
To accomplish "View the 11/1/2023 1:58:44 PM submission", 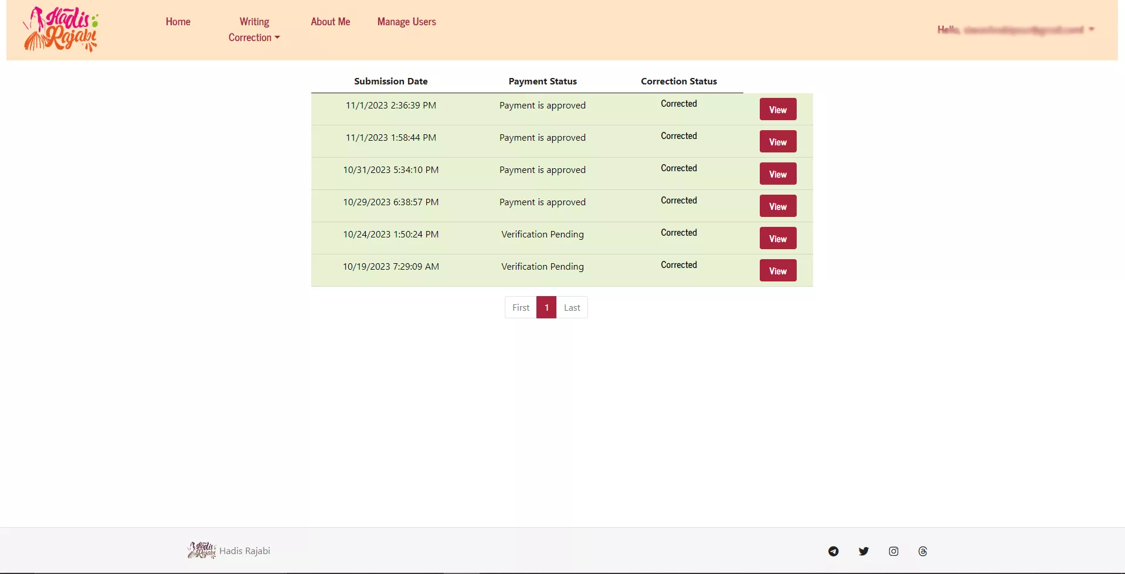I will coord(777,142).
